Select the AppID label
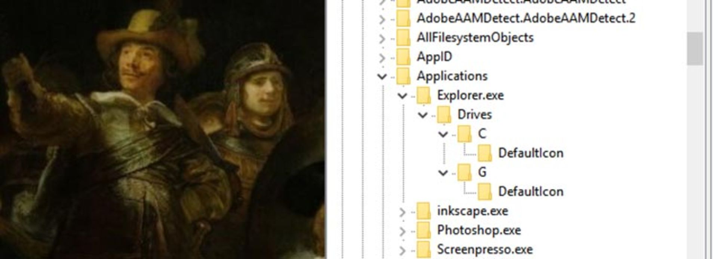Image resolution: width=718 pixels, height=259 pixels. tap(435, 57)
